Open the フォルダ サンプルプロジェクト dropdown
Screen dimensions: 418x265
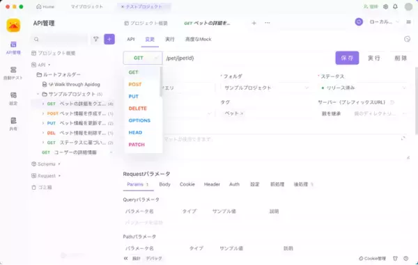(266, 88)
